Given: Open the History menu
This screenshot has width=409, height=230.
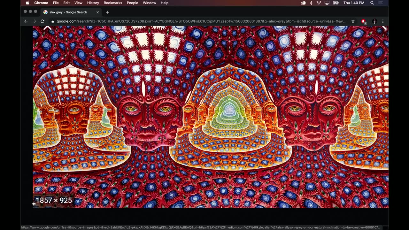Looking at the screenshot, I should [93, 3].
